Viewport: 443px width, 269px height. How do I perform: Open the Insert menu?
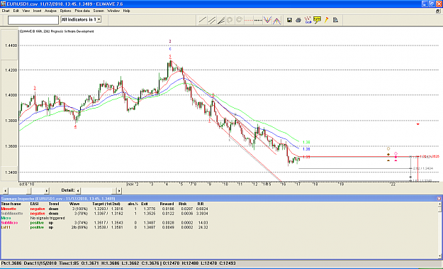(37, 11)
